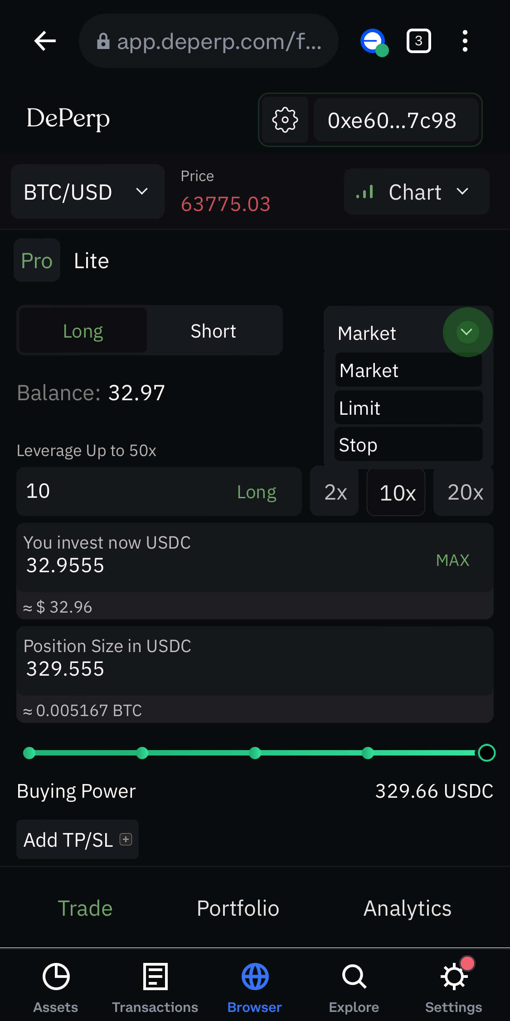Viewport: 510px width, 1021px height.
Task: Expand the BTC/USD pair dropdown
Action: [87, 192]
